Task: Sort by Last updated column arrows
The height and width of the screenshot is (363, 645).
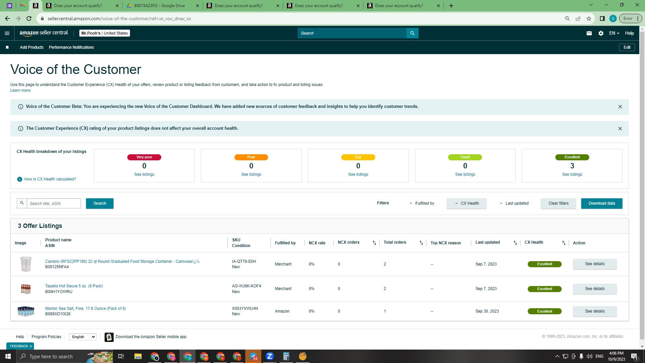Action: 515,243
